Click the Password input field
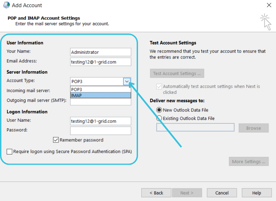Image resolution: width=276 pixels, height=201 pixels. (x=100, y=131)
